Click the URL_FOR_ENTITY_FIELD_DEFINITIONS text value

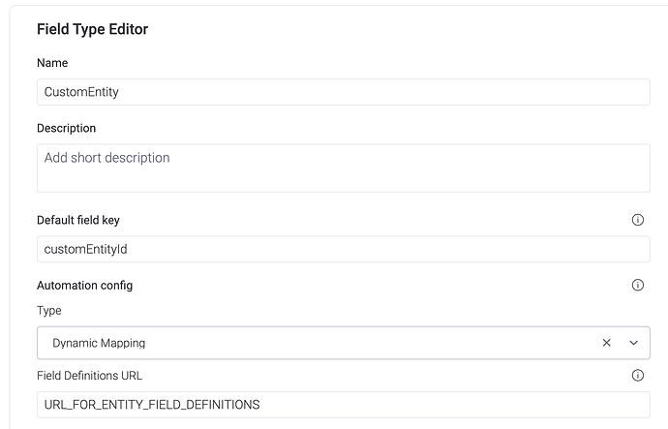point(152,405)
